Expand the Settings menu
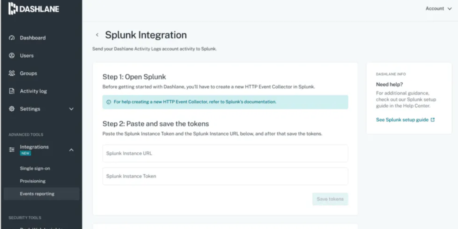 (71, 109)
